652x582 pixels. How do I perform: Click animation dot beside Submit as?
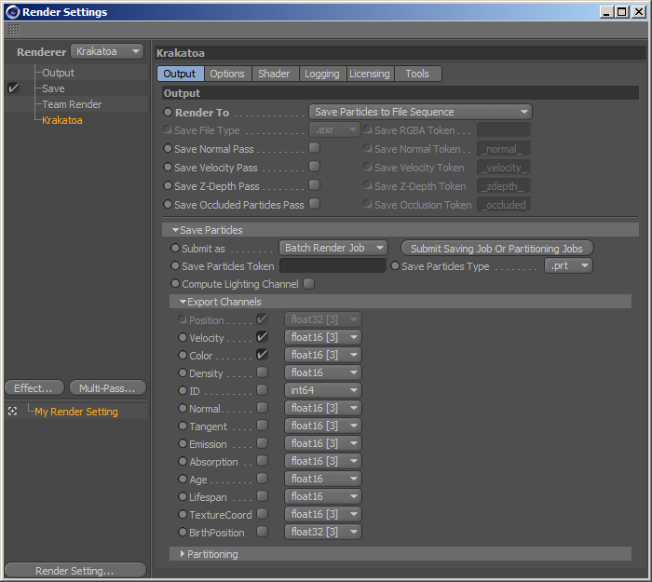point(175,248)
